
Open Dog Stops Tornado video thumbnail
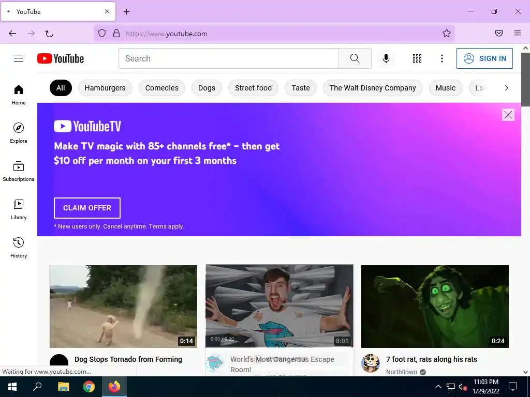123,306
